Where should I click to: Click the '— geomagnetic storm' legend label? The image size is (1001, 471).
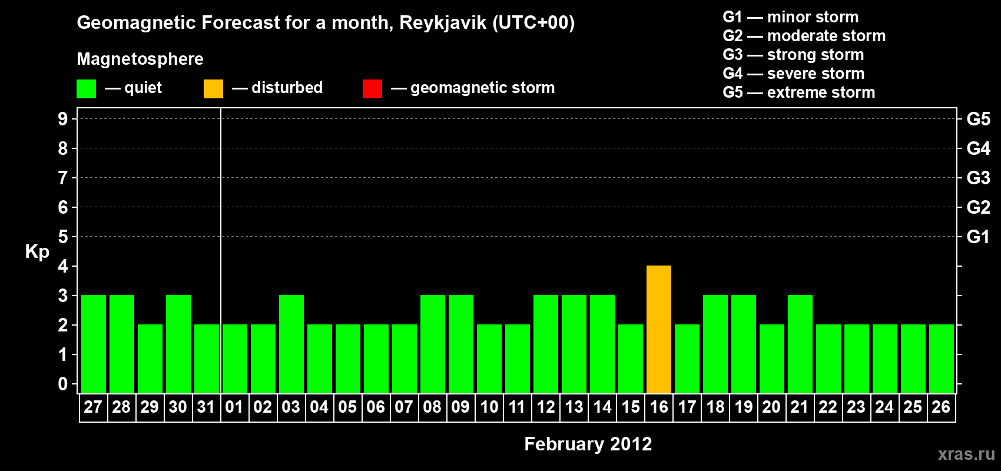[x=473, y=88]
